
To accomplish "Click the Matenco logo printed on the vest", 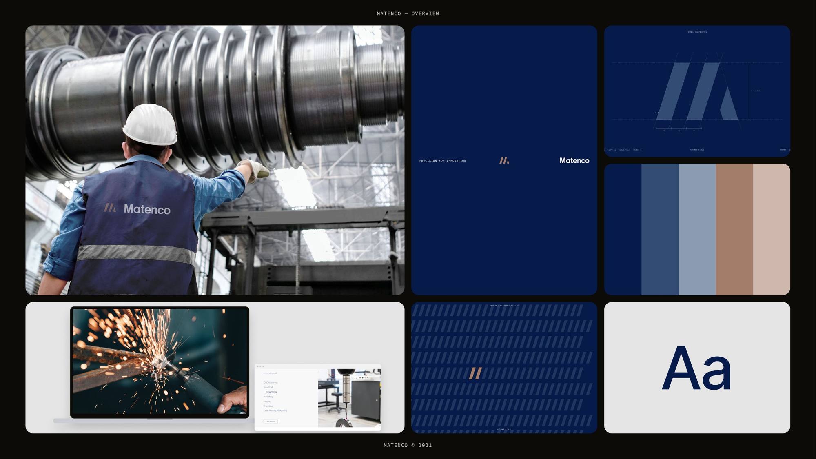I will 137,209.
